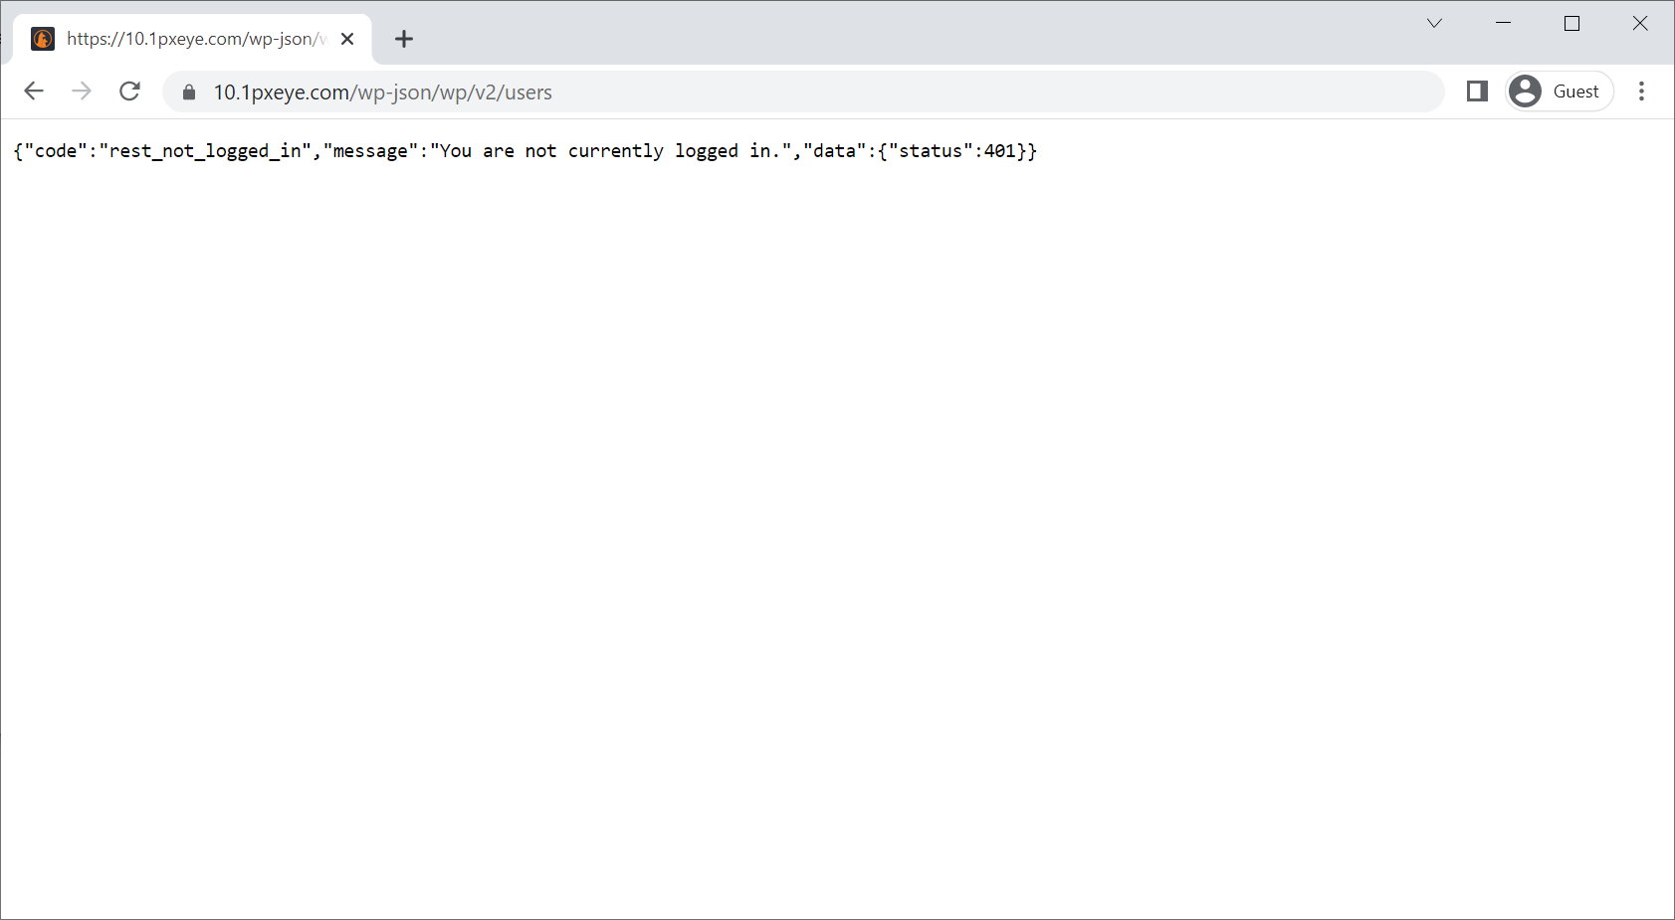This screenshot has height=920, width=1675.
Task: View site information via lock icon
Action: 189,92
